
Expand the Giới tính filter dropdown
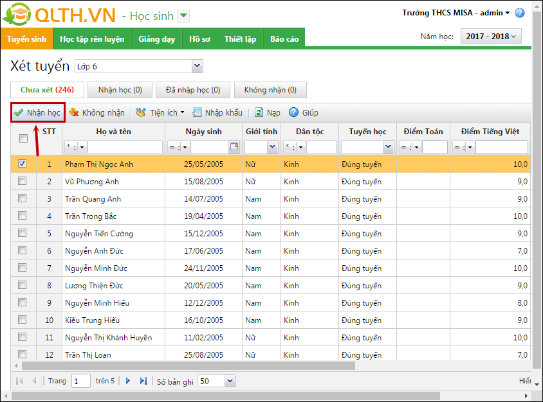tap(273, 147)
